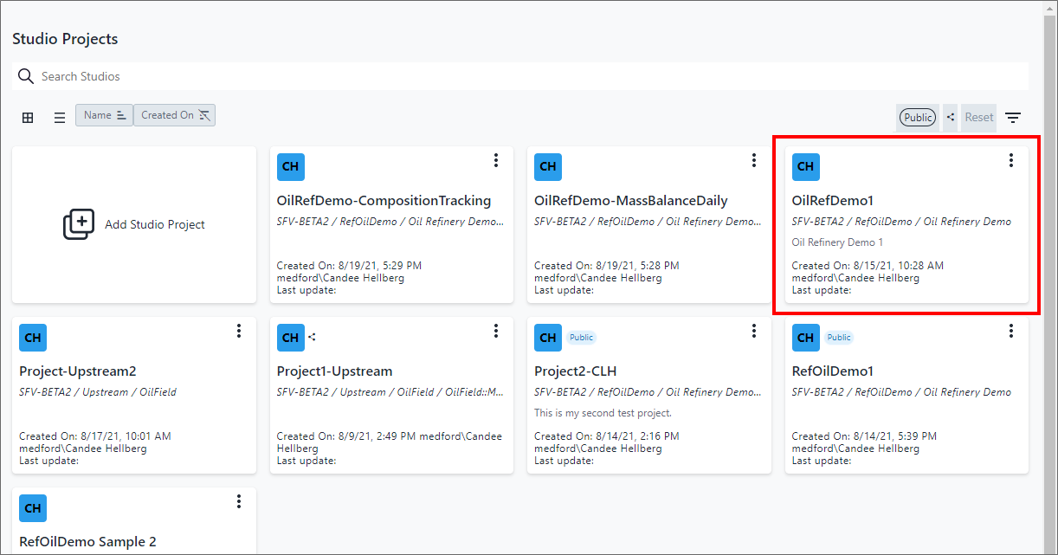
Task: Click the Reset filters button
Action: [x=979, y=118]
